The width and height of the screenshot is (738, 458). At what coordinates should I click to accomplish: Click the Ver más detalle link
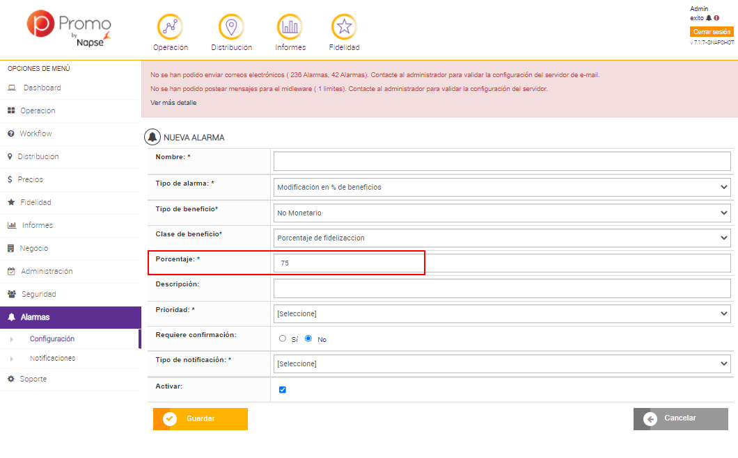pos(173,103)
